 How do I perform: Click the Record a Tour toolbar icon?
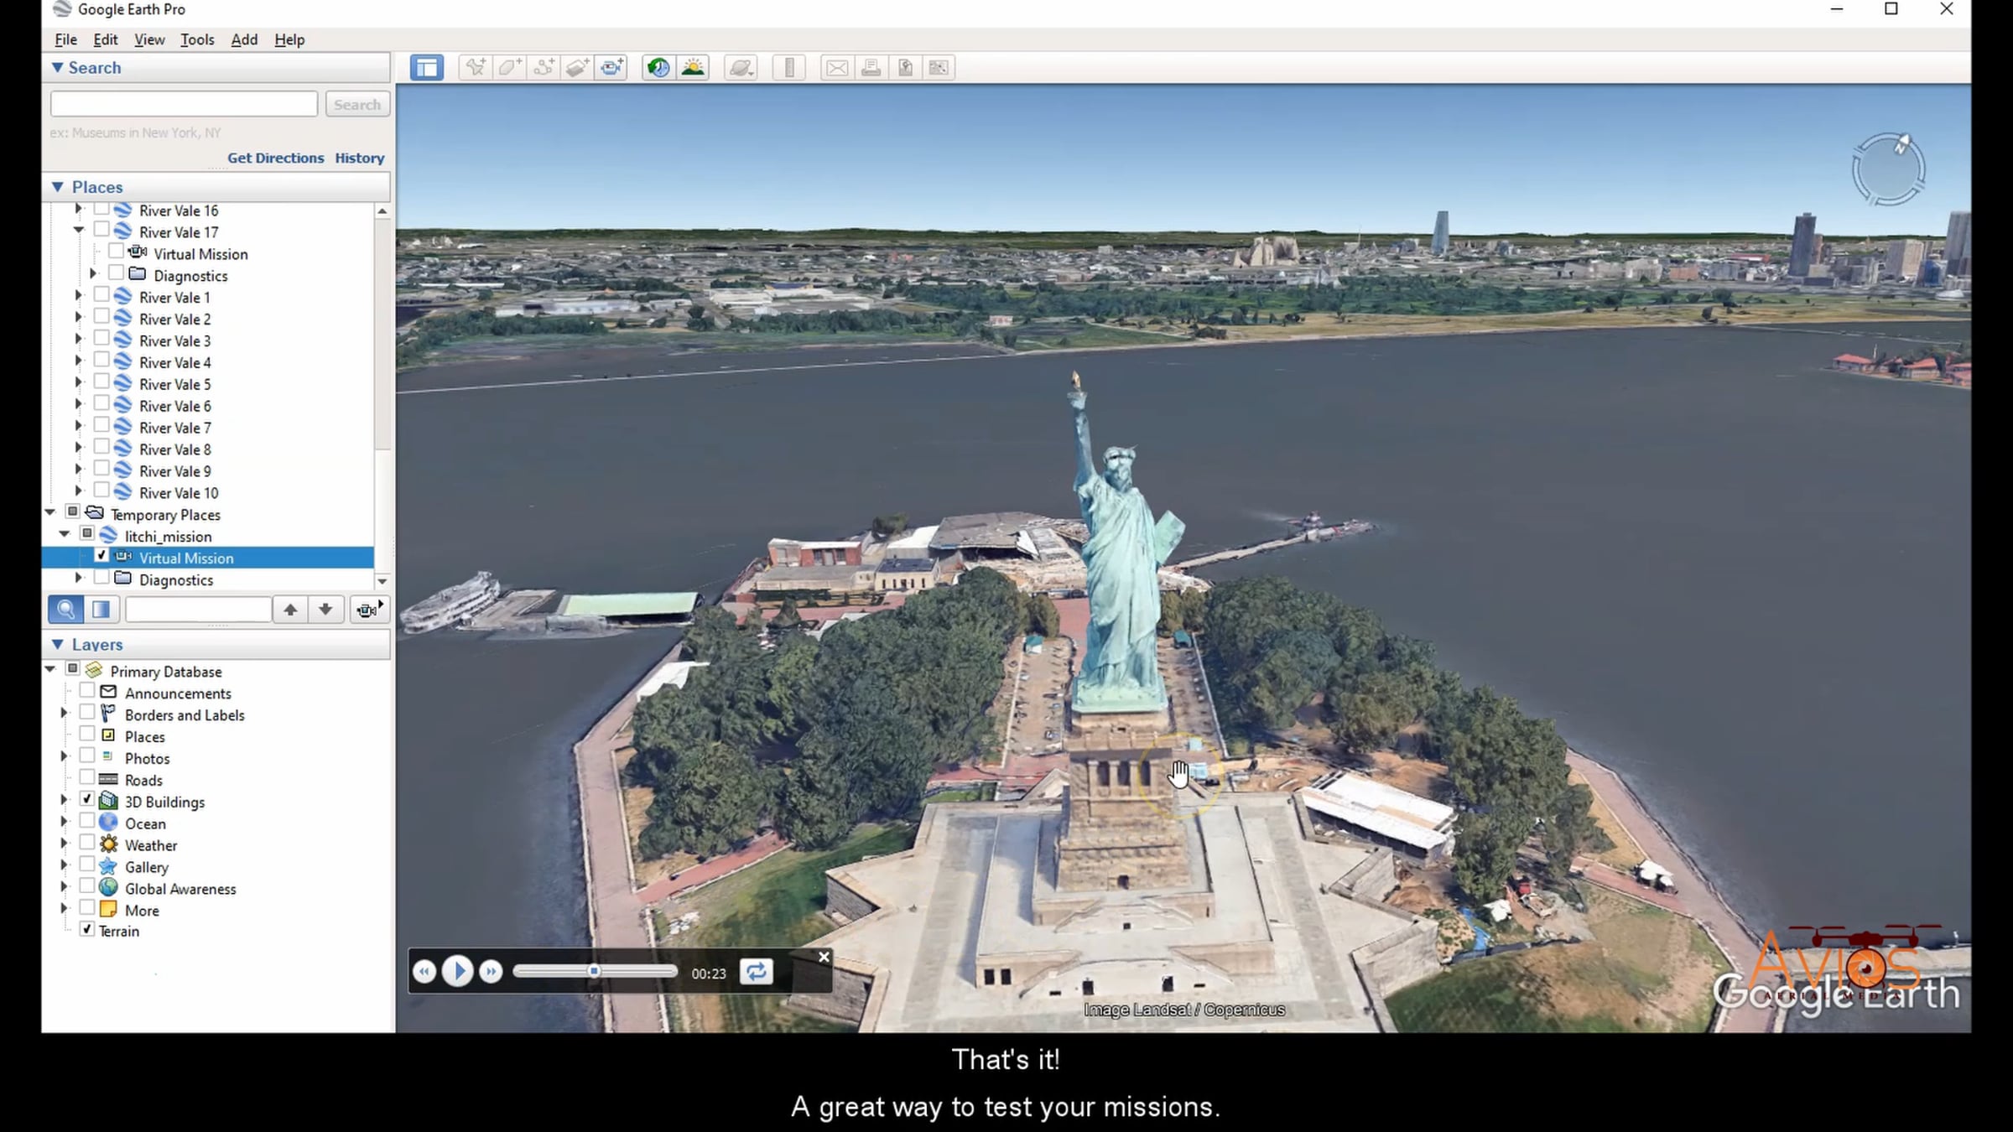(x=612, y=68)
